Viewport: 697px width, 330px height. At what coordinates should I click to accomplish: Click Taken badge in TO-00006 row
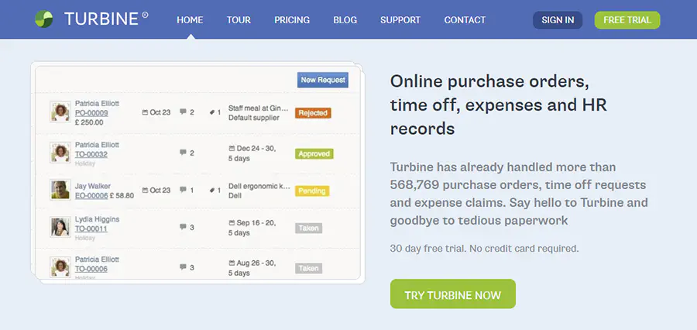pyautogui.click(x=308, y=268)
